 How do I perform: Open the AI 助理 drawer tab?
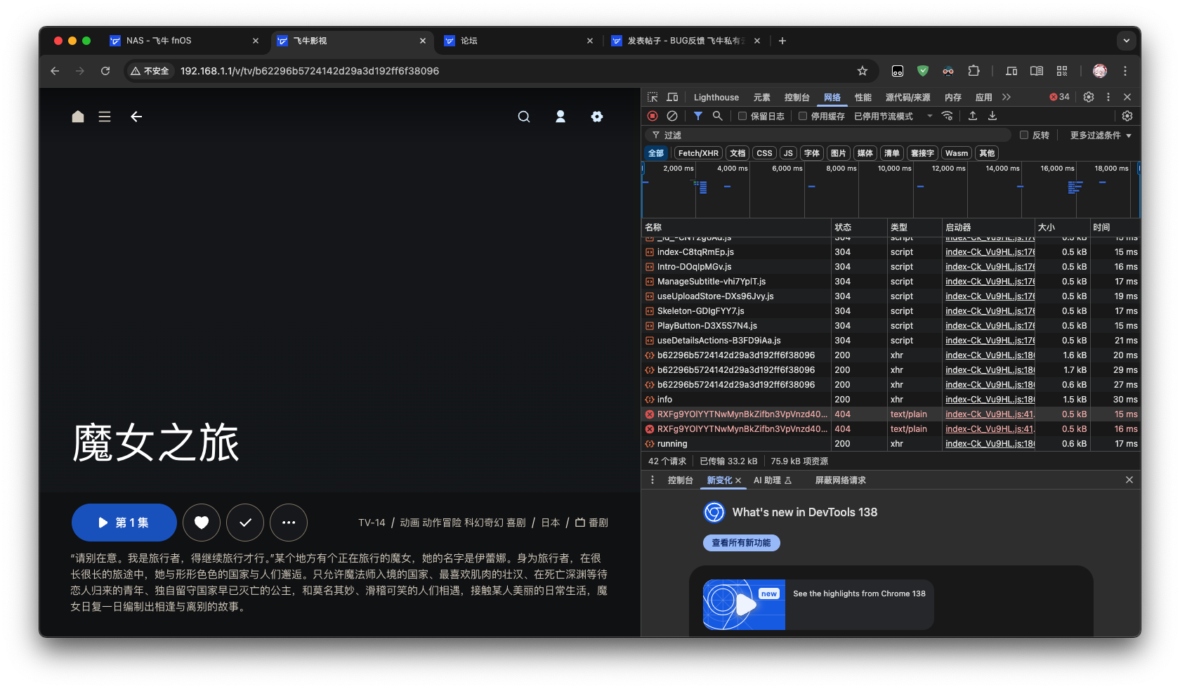click(773, 480)
